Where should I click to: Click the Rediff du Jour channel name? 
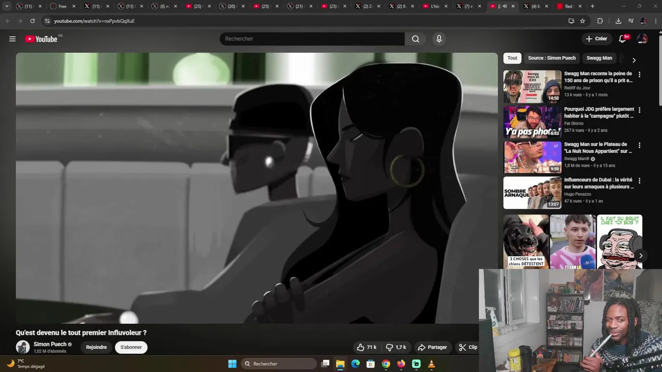coord(577,88)
